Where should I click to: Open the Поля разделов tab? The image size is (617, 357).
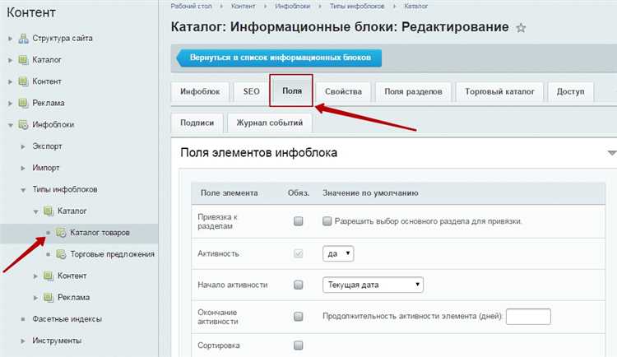pos(413,91)
